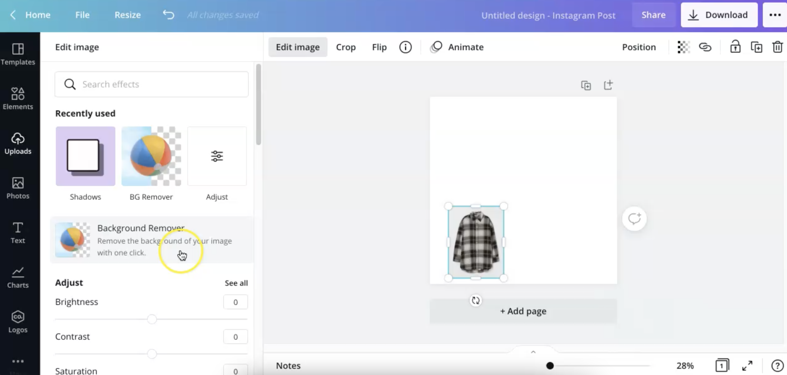
Task: Click the Share button
Action: tap(653, 15)
